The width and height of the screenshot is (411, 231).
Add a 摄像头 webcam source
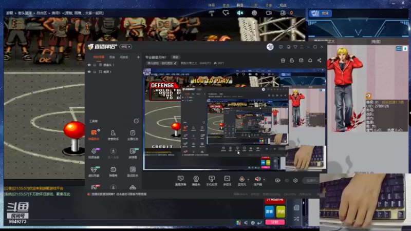click(x=196, y=181)
